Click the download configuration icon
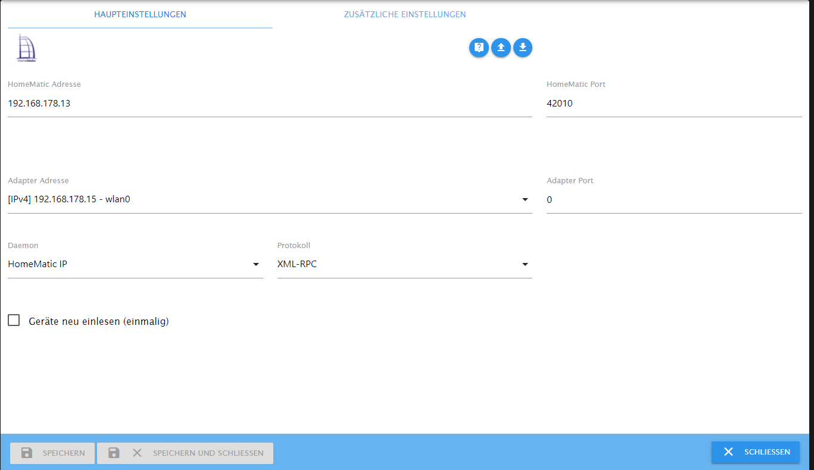The height and width of the screenshot is (470, 814). 523,48
